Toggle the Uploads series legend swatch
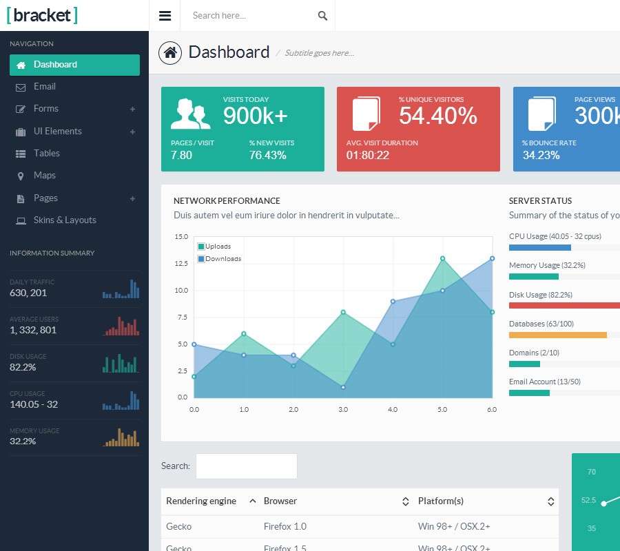 point(201,247)
